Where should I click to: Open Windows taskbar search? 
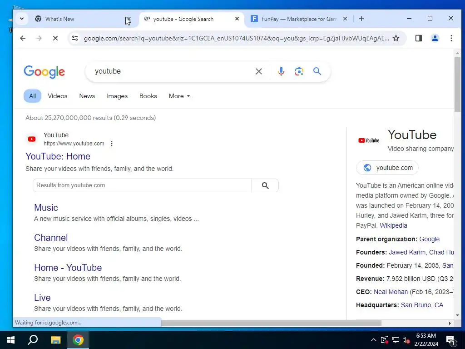[x=33, y=340]
